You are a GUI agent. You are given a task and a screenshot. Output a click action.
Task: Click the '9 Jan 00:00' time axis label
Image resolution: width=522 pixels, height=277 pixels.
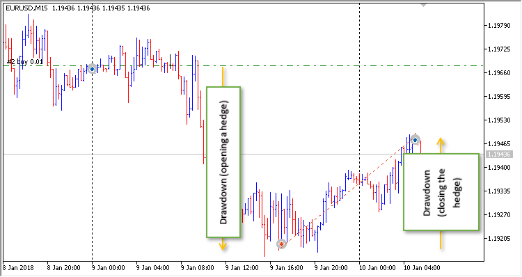[108, 268]
